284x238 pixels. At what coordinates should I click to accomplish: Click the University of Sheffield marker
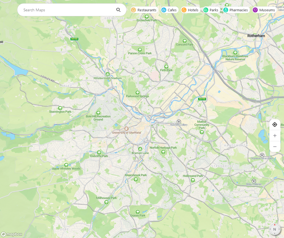pyautogui.click(x=127, y=129)
